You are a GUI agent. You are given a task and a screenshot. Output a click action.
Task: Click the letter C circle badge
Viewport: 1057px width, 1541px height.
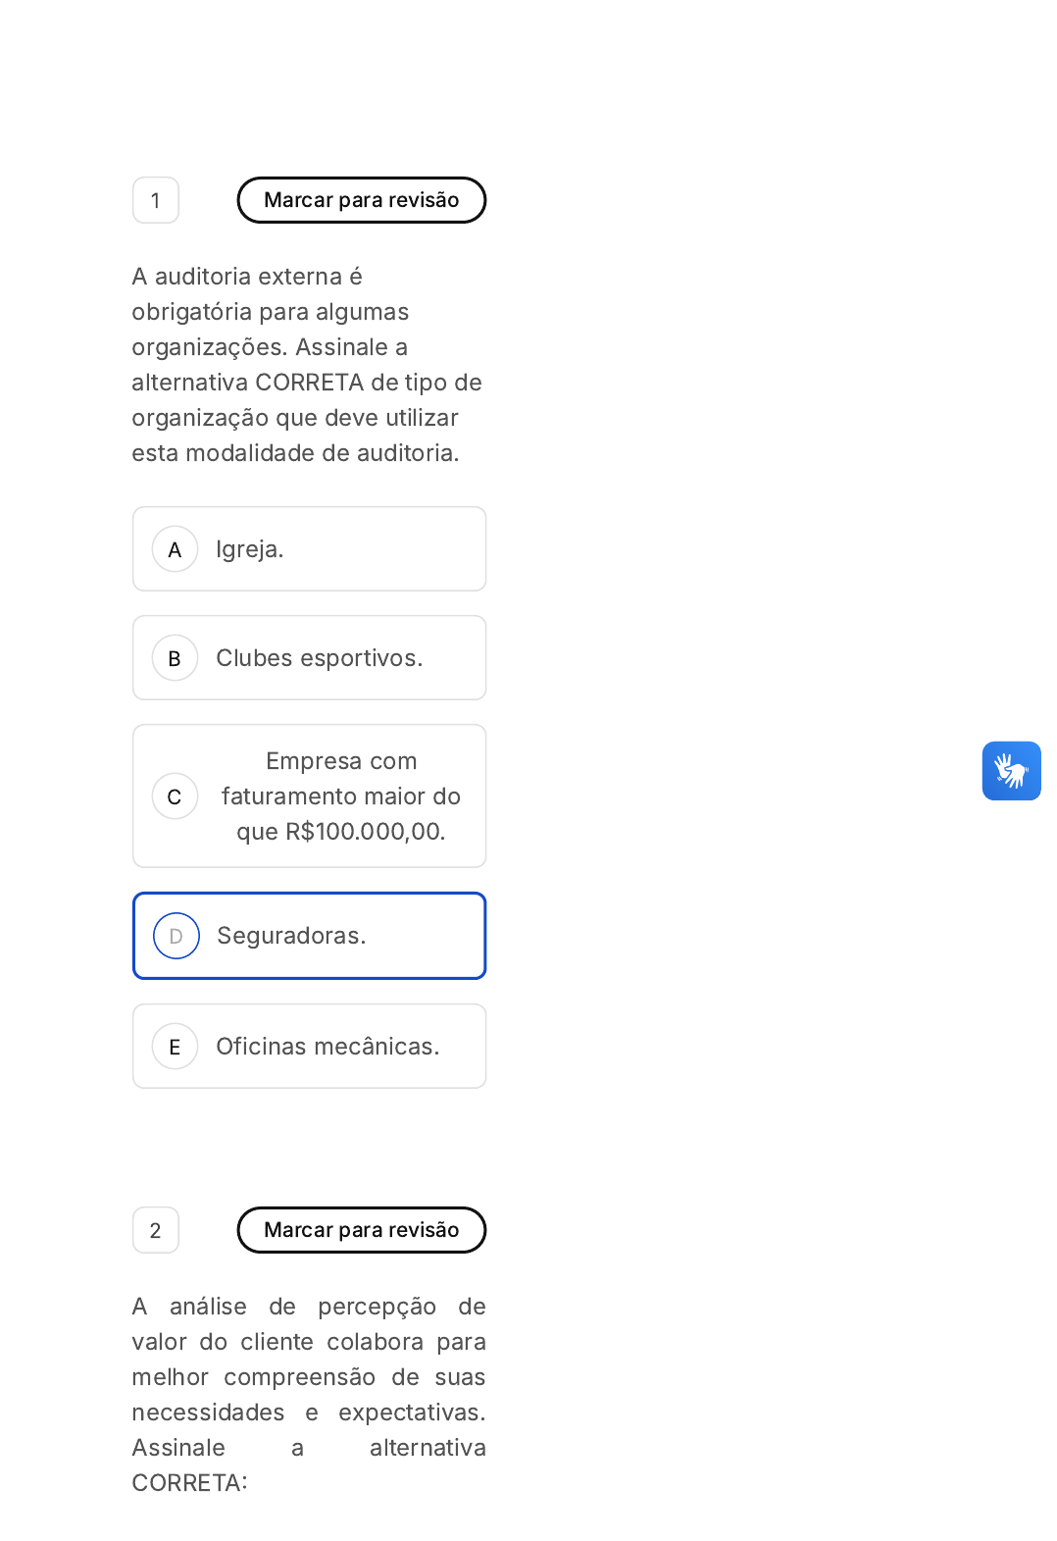click(x=176, y=796)
